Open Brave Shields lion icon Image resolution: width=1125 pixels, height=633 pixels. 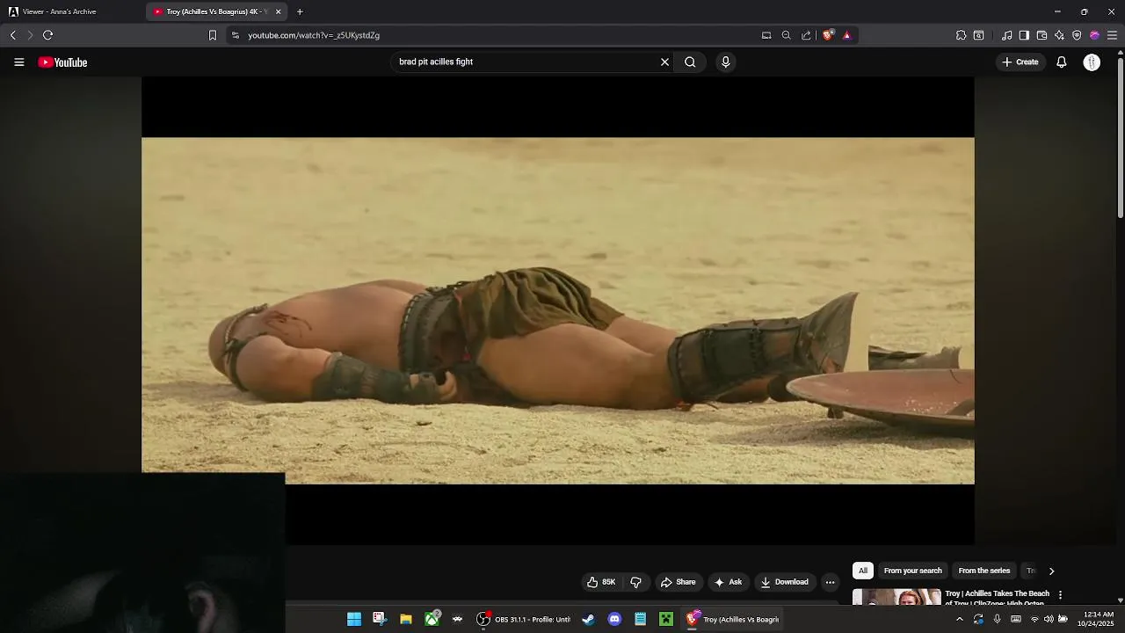(828, 35)
